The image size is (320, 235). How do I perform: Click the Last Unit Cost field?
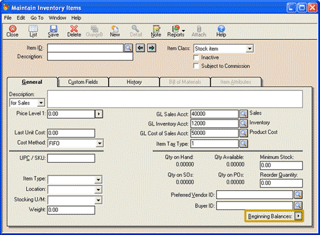point(71,133)
